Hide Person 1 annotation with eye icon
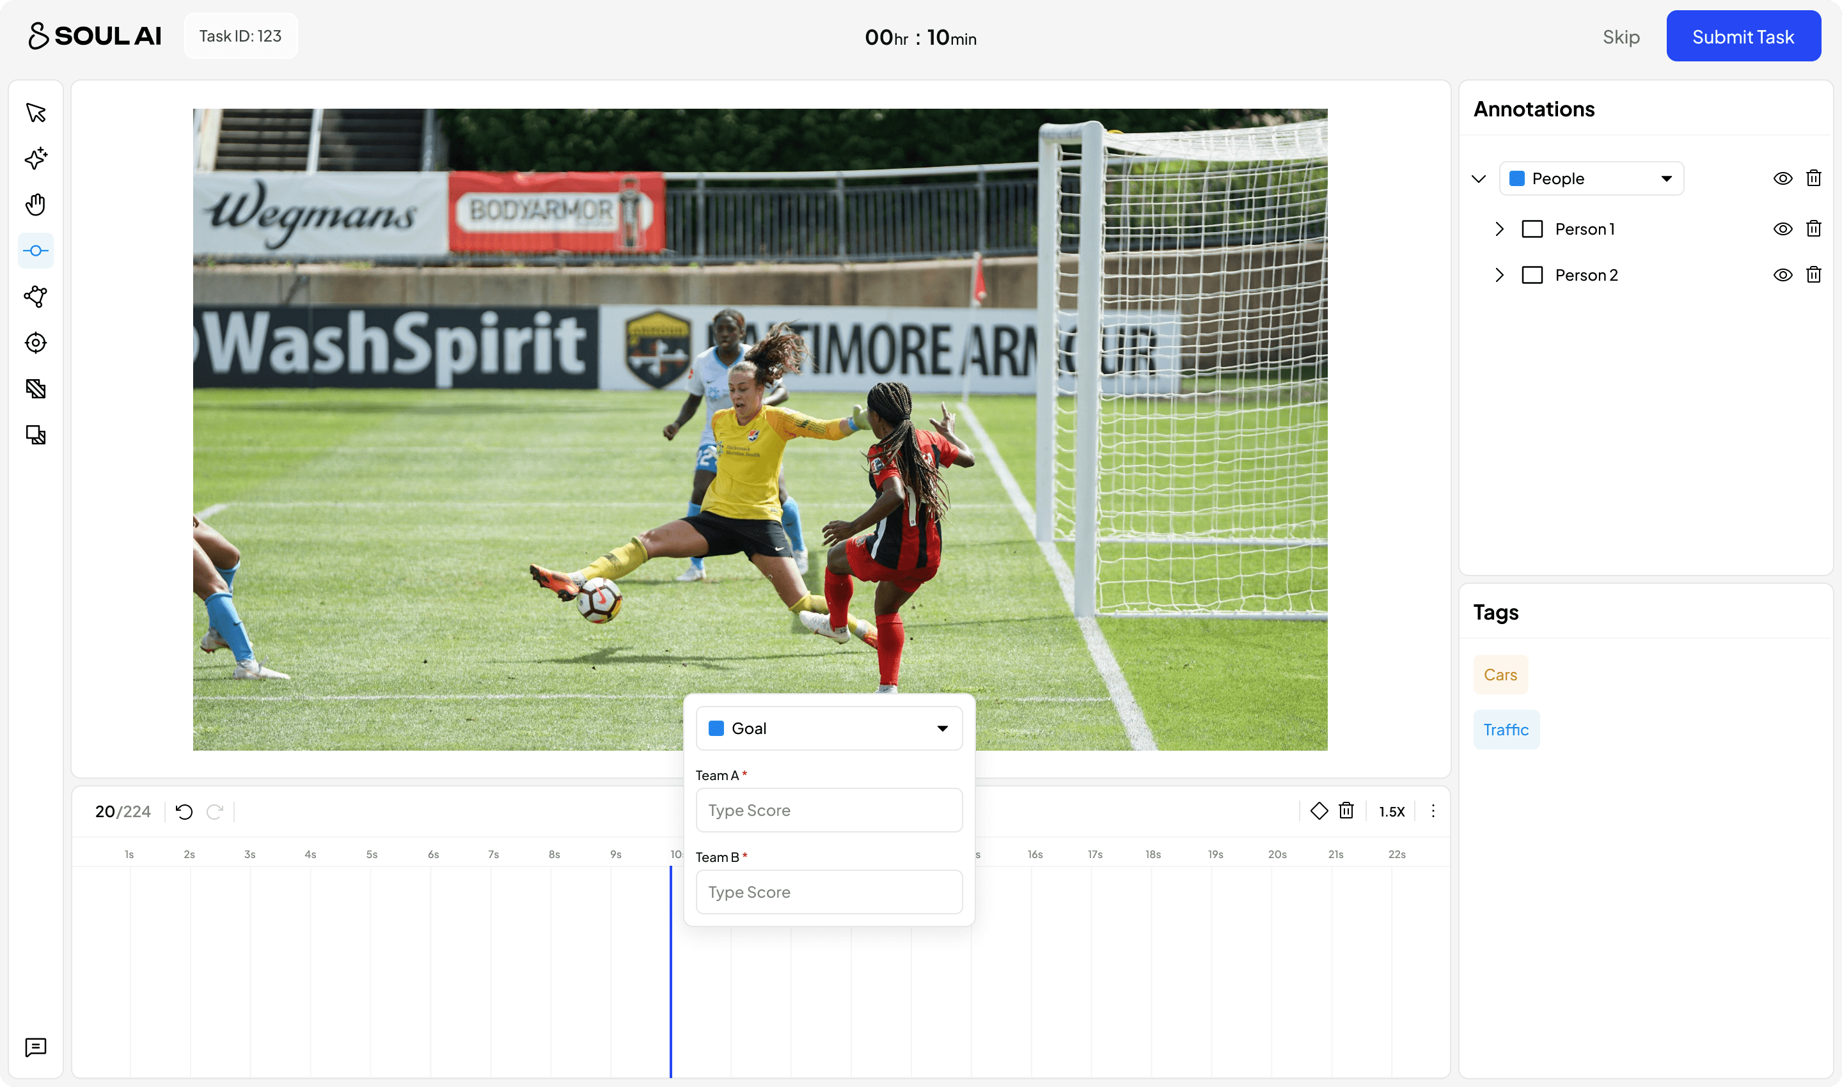 [x=1783, y=230]
